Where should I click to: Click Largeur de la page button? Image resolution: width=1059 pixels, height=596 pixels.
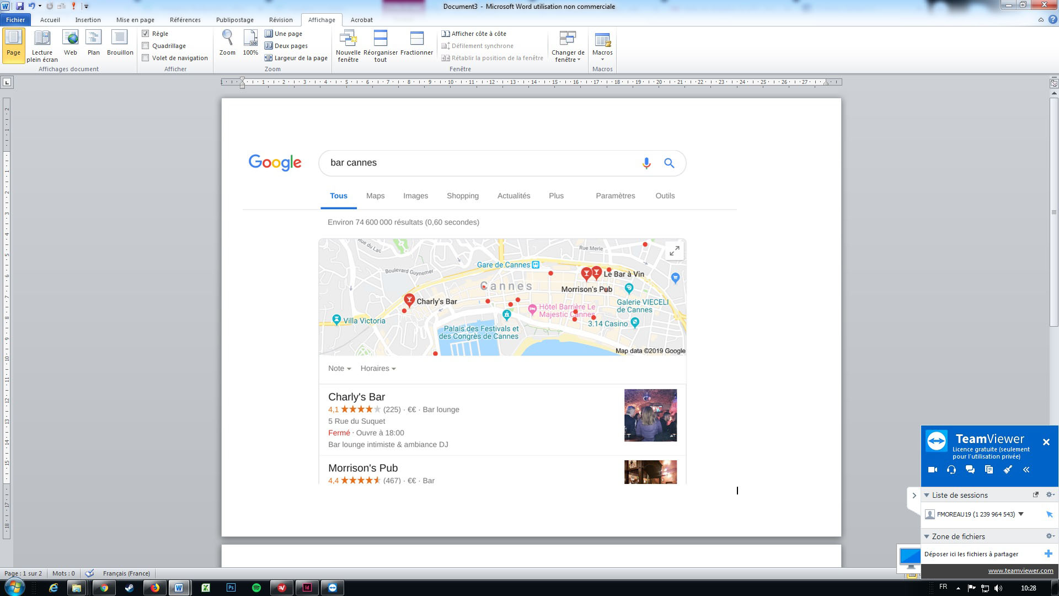tap(296, 58)
